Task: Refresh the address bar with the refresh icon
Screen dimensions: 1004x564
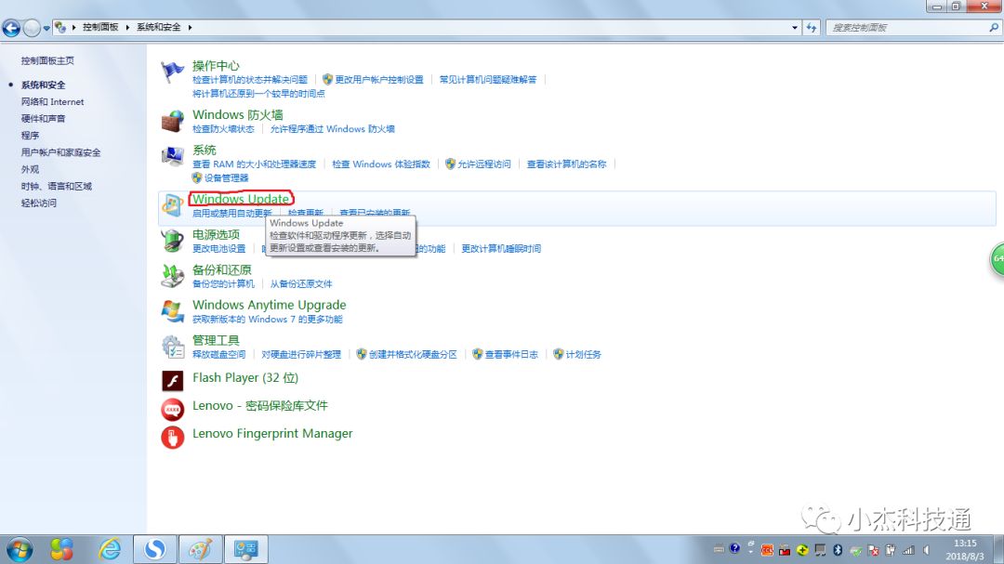Action: pos(812,28)
